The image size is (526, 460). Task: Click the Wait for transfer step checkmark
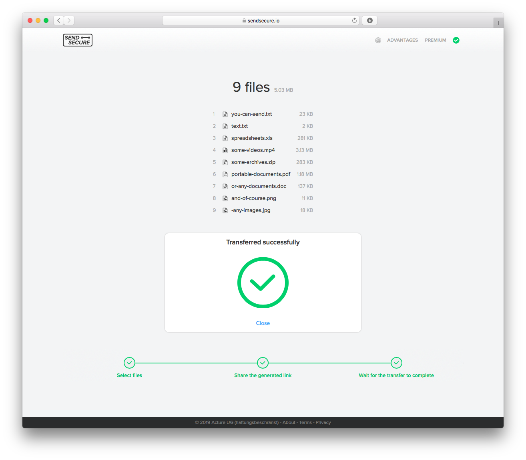click(396, 363)
